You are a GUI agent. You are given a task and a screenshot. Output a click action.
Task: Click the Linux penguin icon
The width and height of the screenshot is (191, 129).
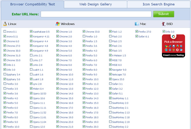click(x=5, y=24)
